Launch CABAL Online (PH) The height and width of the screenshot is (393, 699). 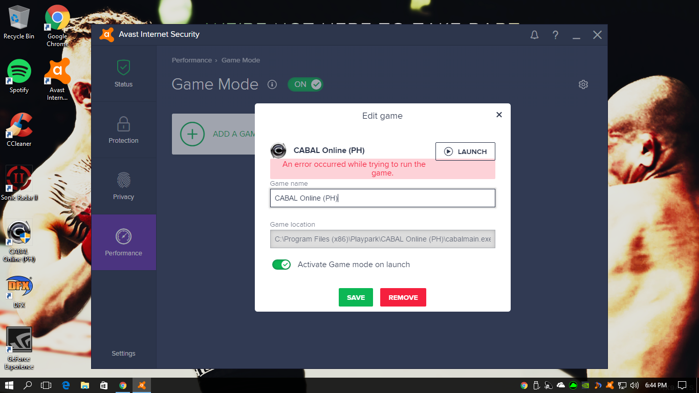coord(465,151)
